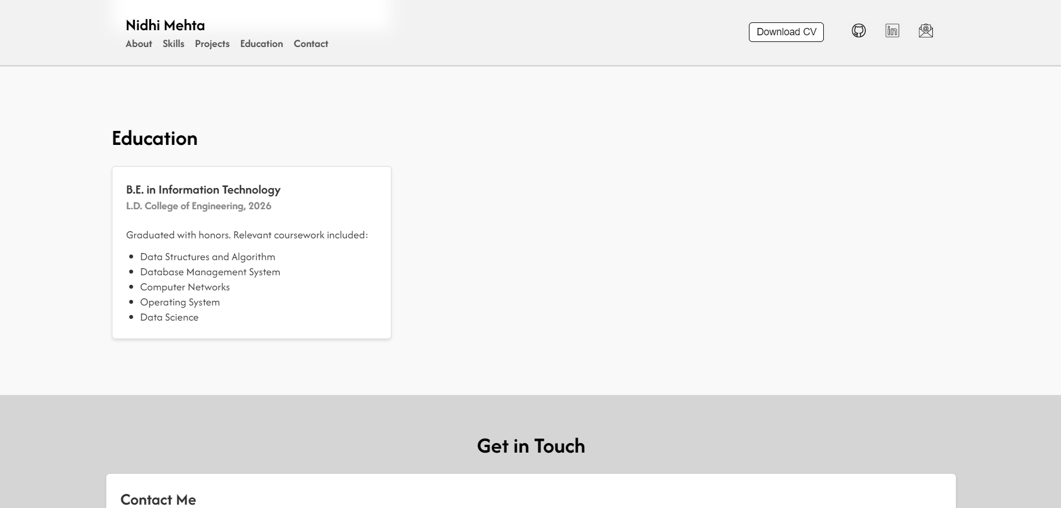Click the email envelope icon
Screen dimensions: 1061x508
pyautogui.click(x=926, y=31)
